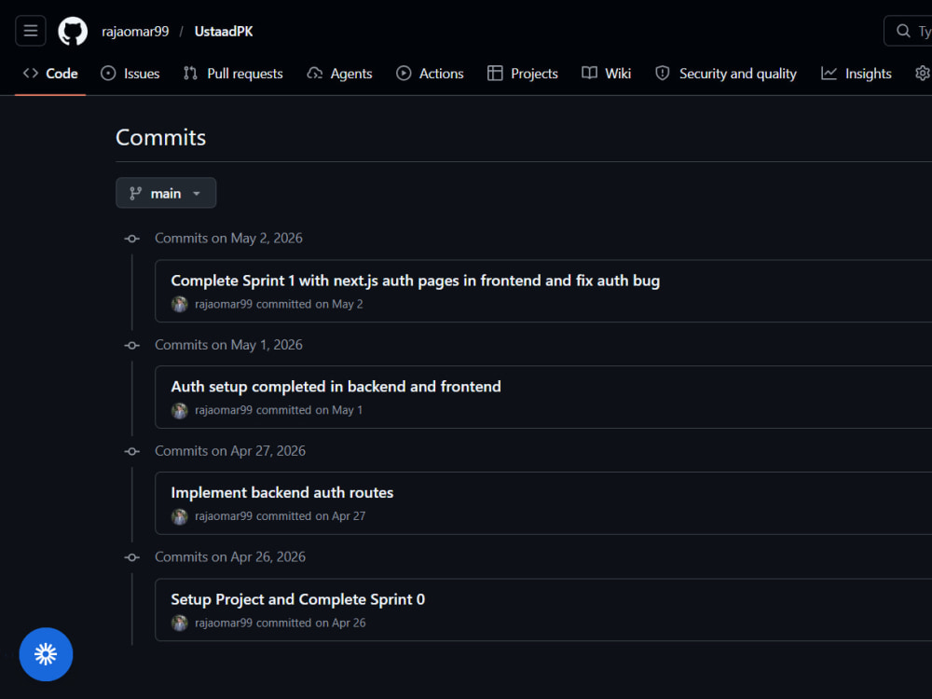This screenshot has width=932, height=699.
Task: Click the Settings gear icon
Action: pyautogui.click(x=922, y=73)
